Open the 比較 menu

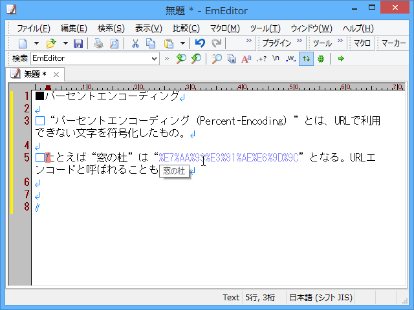coord(186,28)
